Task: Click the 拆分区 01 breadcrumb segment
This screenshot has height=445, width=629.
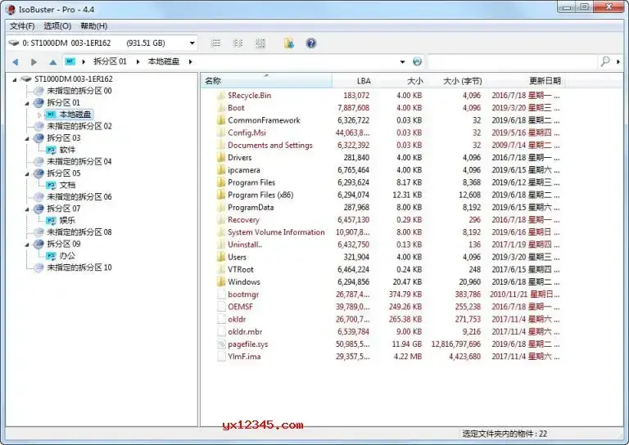Action: point(110,61)
